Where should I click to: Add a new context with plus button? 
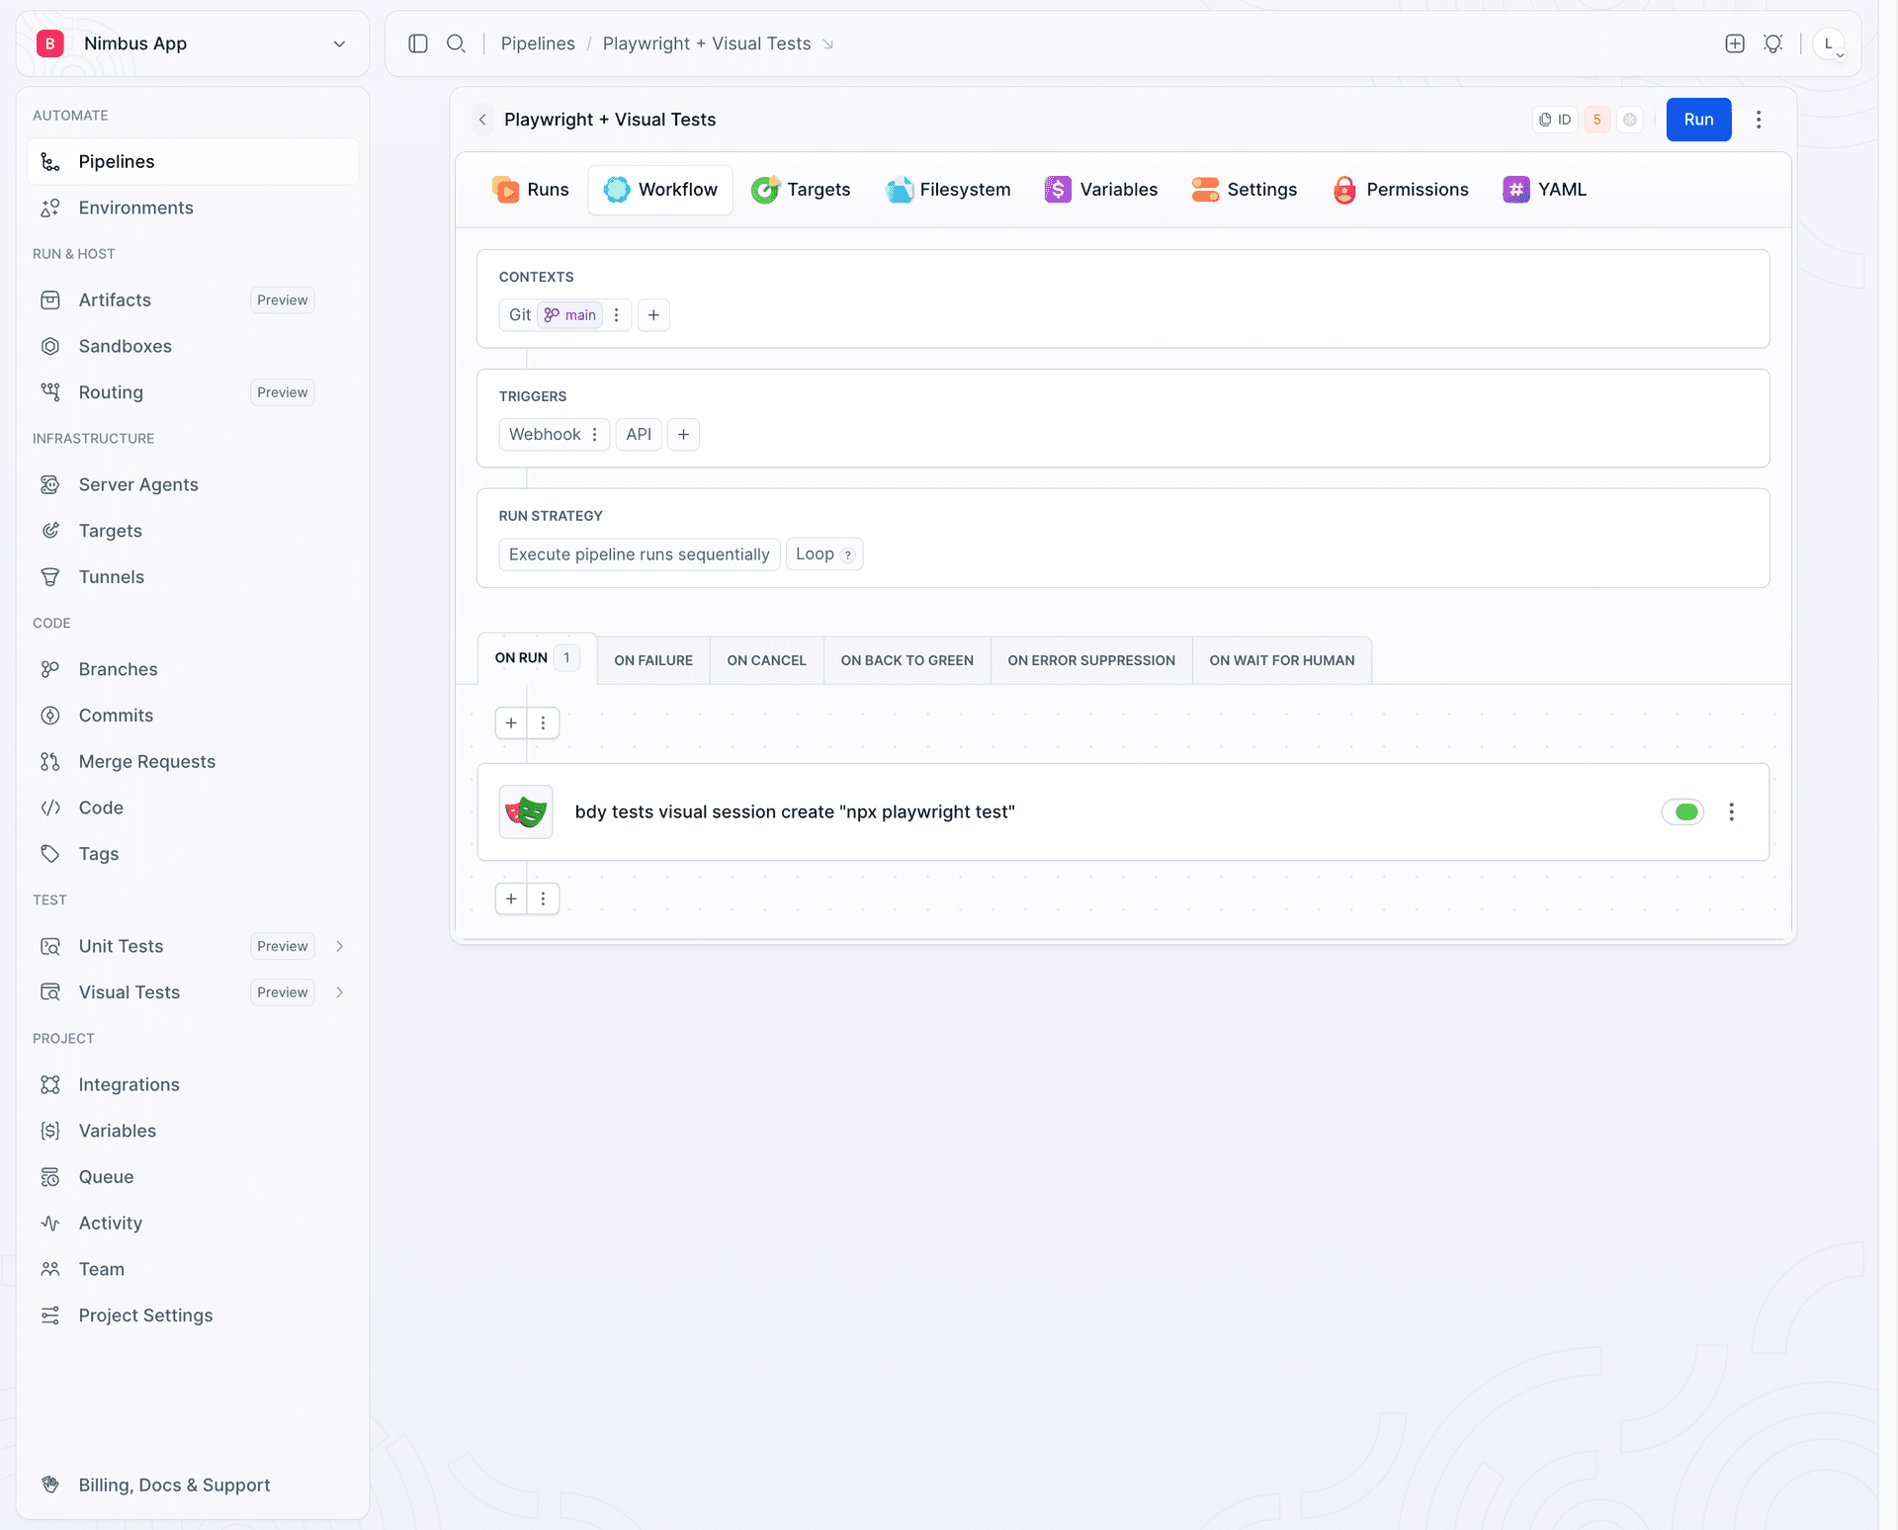653,315
